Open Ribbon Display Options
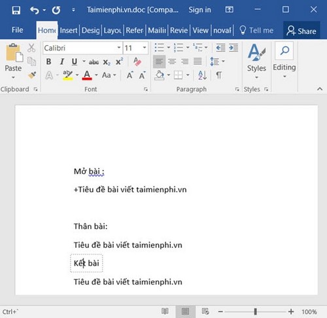Viewport: 327px width, 318px height. [229, 10]
